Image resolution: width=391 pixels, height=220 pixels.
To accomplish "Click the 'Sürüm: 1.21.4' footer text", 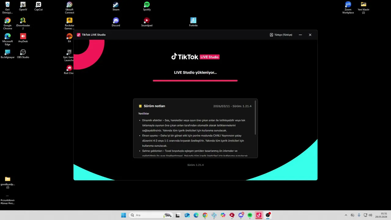I will (195, 165).
